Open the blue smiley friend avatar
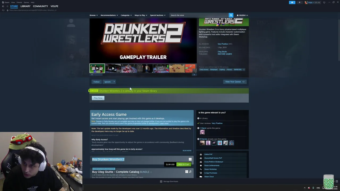Viewport: 340px width, 191px height. (x=220, y=143)
